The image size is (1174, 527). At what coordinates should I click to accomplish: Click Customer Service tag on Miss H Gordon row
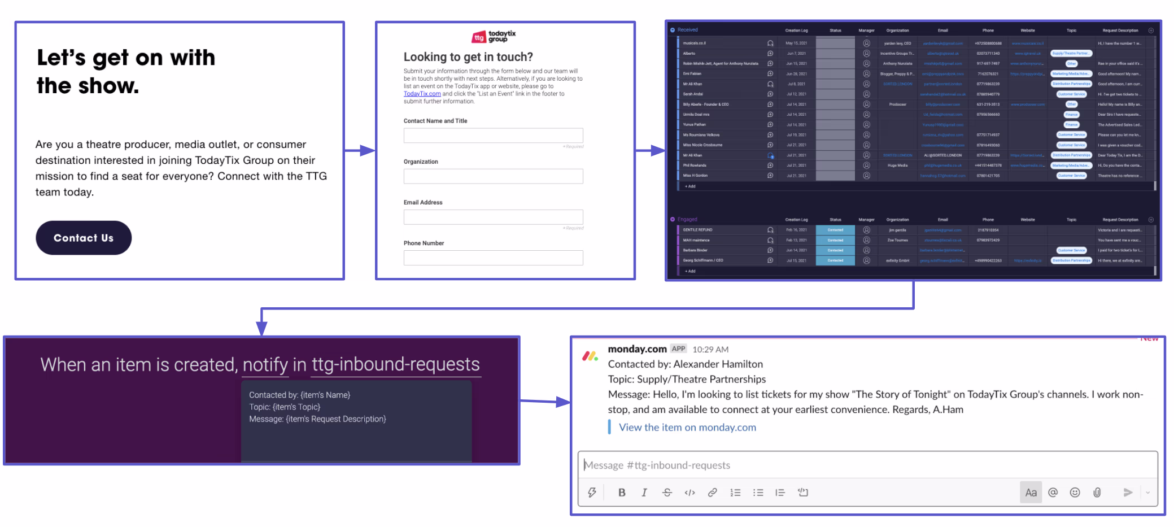(1071, 176)
